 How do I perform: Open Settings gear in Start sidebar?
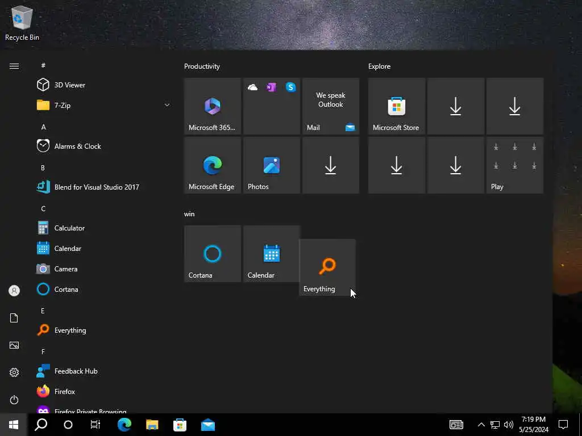pos(14,372)
